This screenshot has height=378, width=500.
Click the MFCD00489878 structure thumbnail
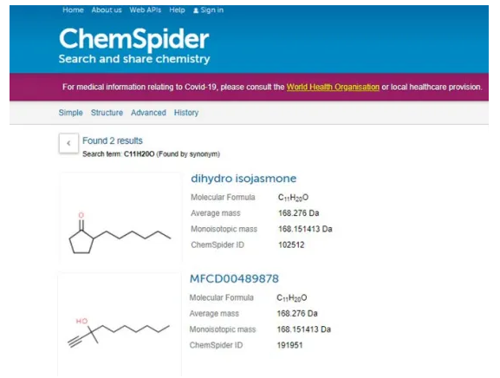[120, 325]
